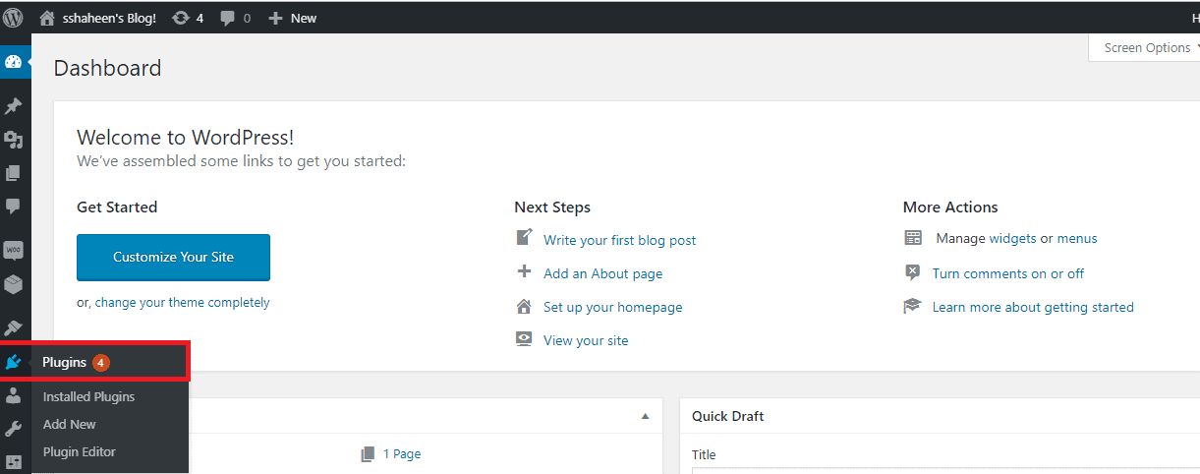Open the Tools wrench sidebar icon
This screenshot has height=474, width=1200.
tap(14, 429)
